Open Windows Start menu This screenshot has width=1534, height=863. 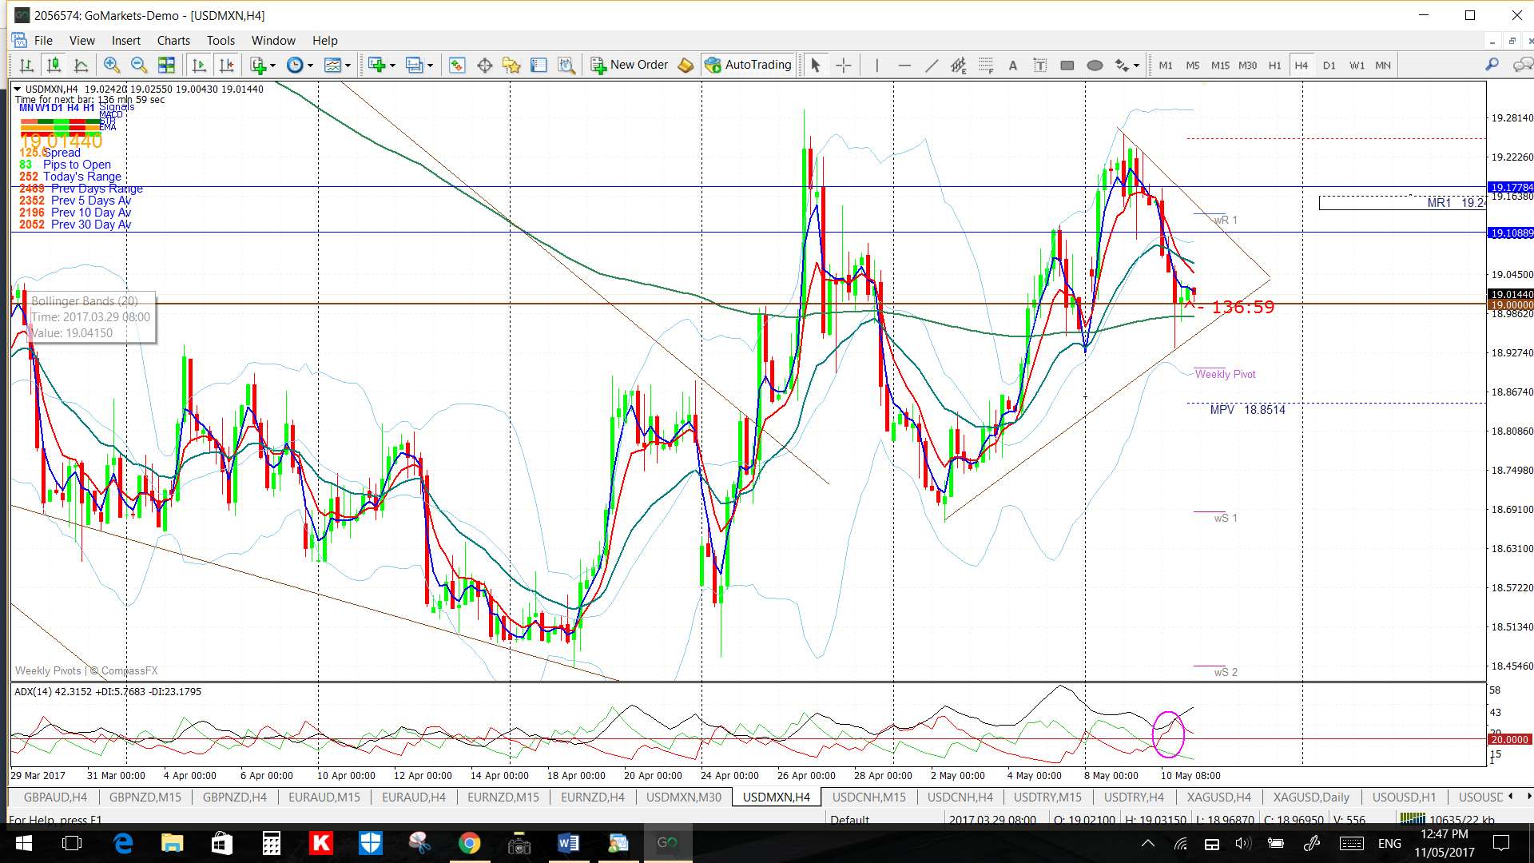[x=23, y=843]
